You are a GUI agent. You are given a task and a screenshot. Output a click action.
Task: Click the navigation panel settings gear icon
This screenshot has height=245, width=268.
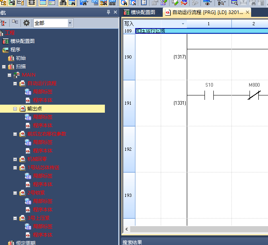(27, 23)
